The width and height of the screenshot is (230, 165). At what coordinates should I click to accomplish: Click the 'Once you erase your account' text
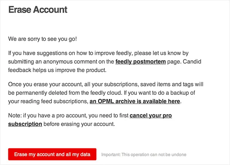pos(42,84)
